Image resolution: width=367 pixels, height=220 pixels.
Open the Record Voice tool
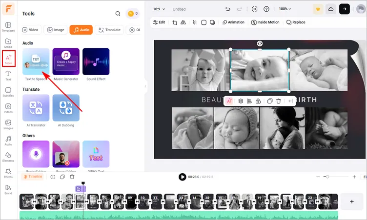tap(36, 154)
